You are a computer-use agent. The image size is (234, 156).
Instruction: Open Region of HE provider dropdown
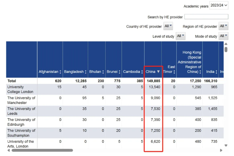223,26
